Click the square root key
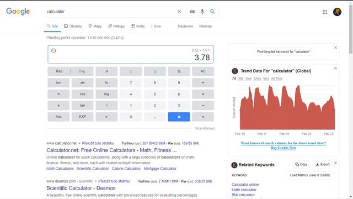This screenshot has height=199, width=353. tap(106, 106)
